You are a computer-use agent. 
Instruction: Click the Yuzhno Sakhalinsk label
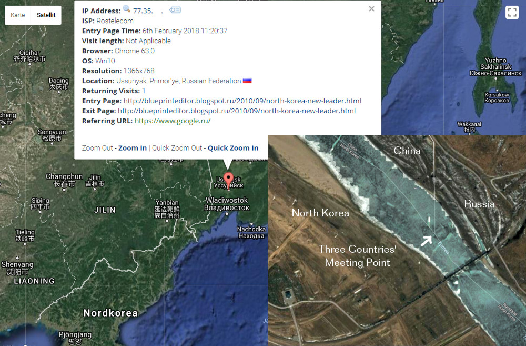coord(496,66)
